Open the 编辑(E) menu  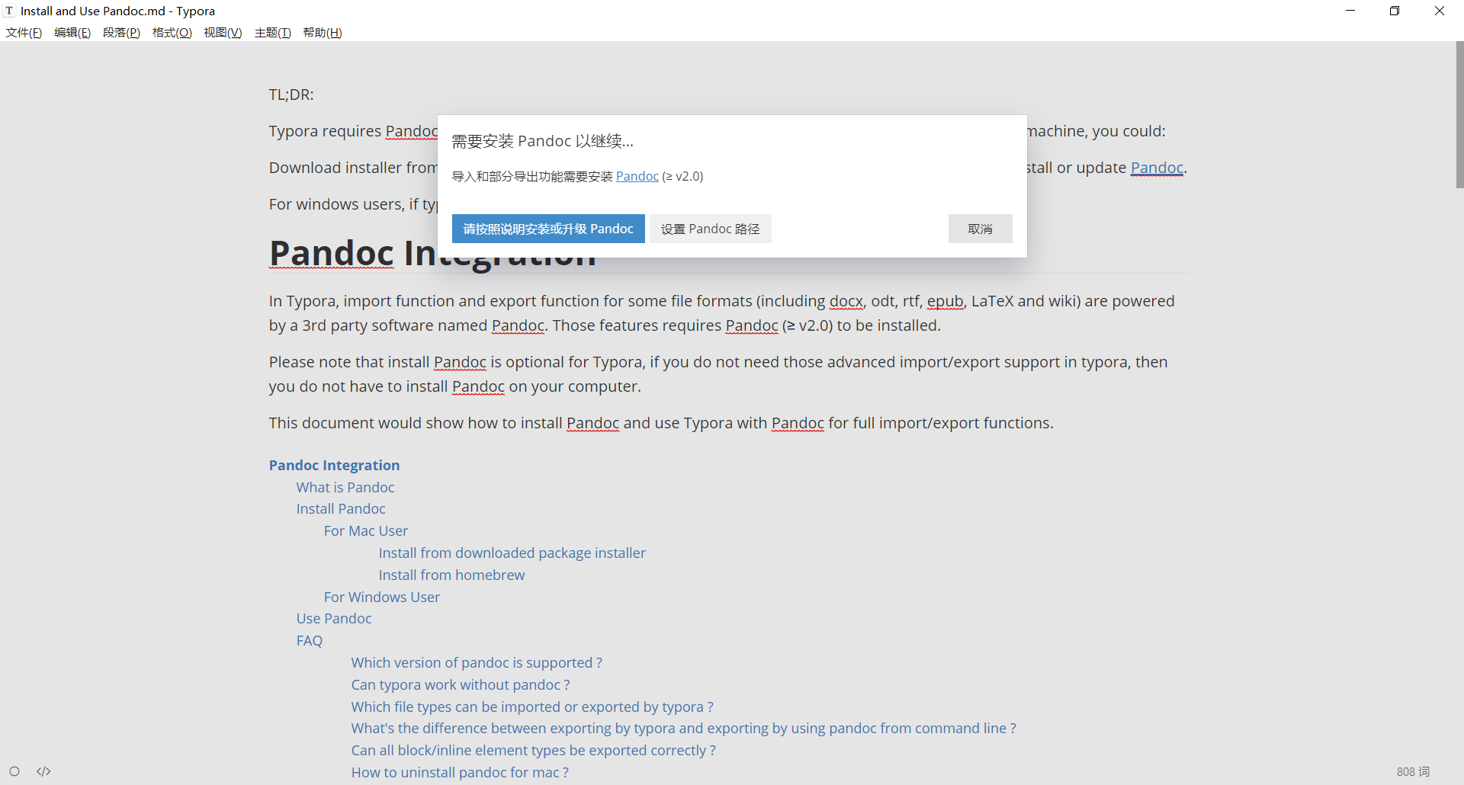pyautogui.click(x=72, y=33)
